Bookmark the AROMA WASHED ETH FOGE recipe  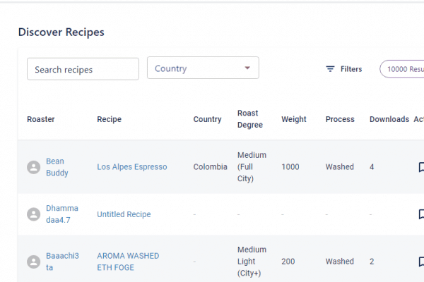(420, 262)
